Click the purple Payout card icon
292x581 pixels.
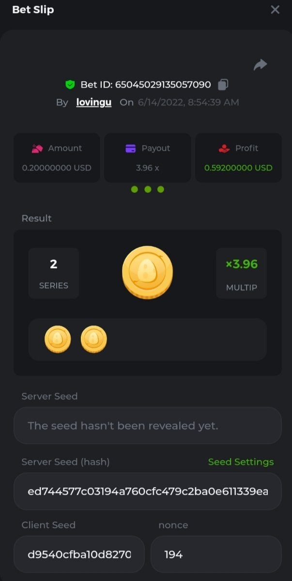point(130,149)
